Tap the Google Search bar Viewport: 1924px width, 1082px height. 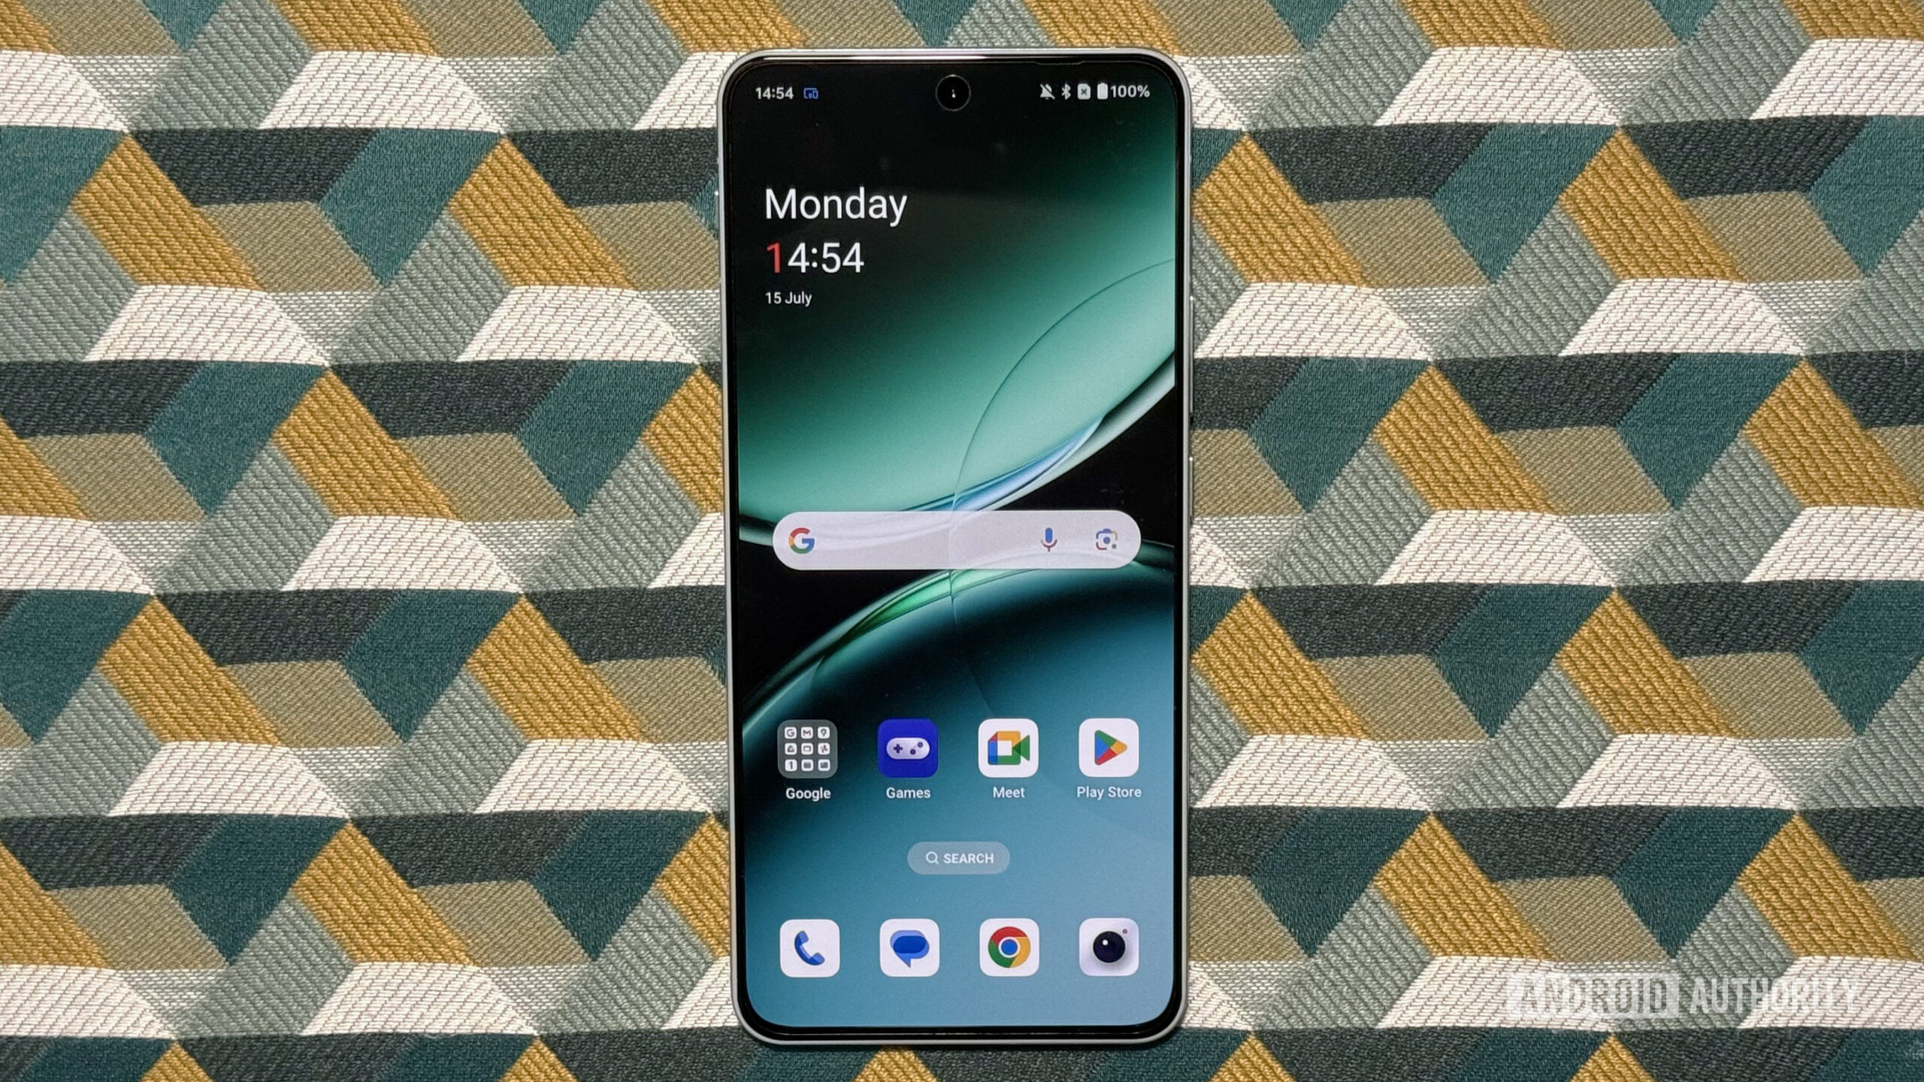pos(962,538)
